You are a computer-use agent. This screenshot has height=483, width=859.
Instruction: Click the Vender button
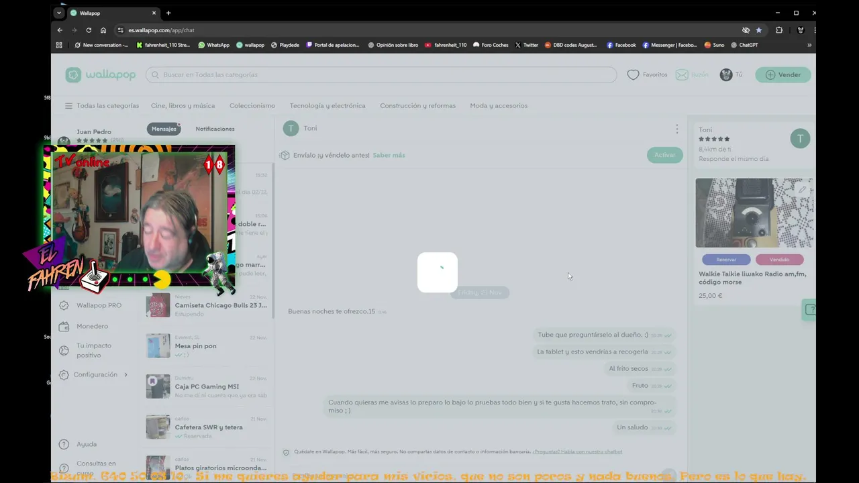click(x=783, y=75)
